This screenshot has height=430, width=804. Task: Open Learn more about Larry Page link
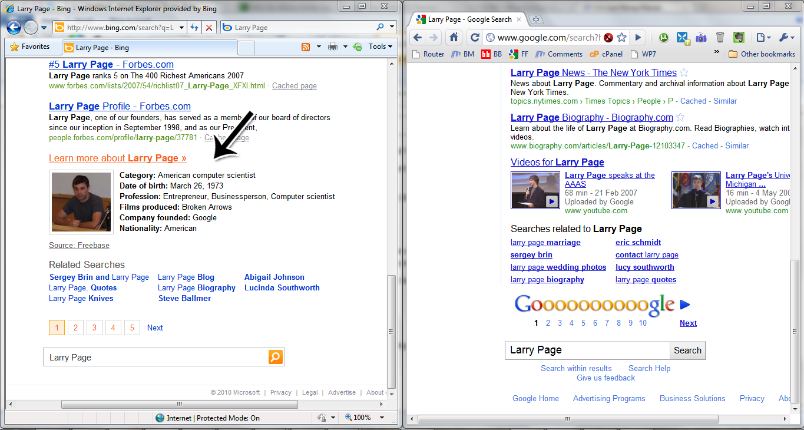118,158
